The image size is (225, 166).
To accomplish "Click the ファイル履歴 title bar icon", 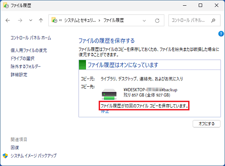I will click(x=6, y=5).
